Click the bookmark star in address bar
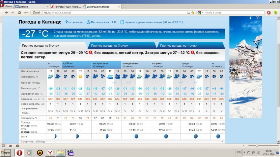The height and width of the screenshot is (157, 280). click(x=192, y=12)
